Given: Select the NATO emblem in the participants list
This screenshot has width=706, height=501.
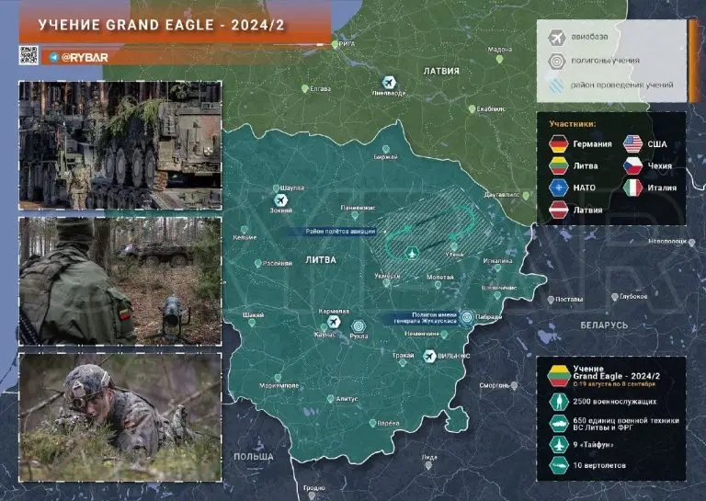Looking at the screenshot, I should [557, 188].
